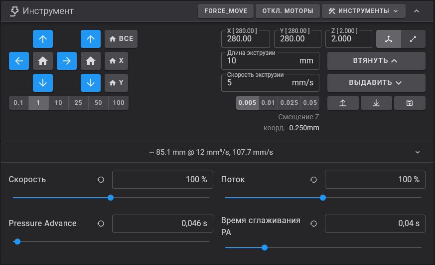Select 100 mm move step
Screen dimensions: 435x265
(119, 103)
